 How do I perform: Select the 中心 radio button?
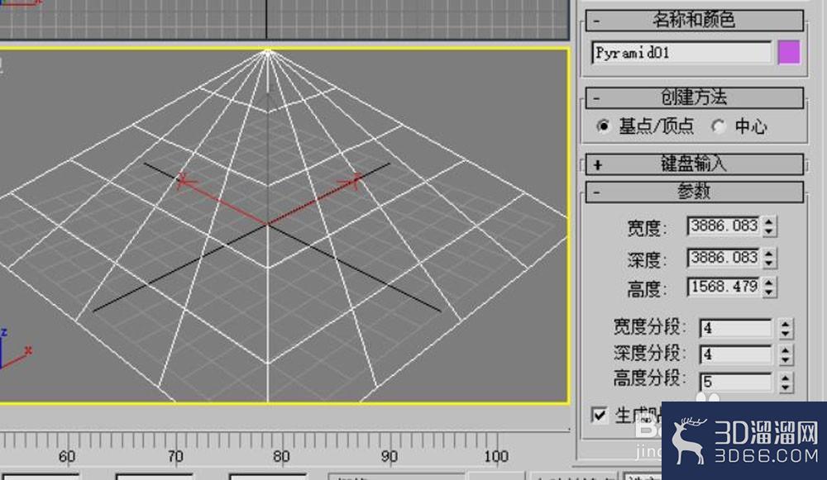tap(718, 126)
